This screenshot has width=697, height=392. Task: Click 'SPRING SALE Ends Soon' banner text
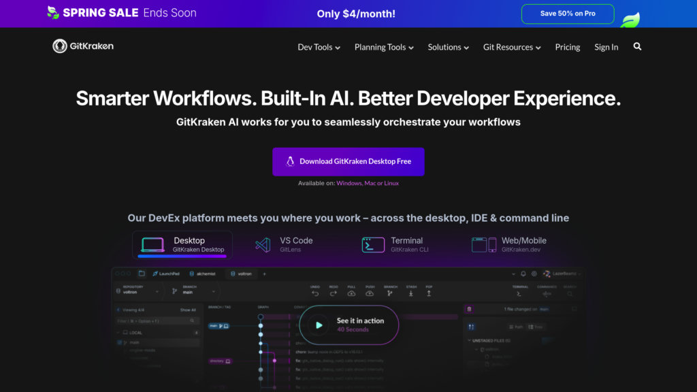tap(129, 12)
